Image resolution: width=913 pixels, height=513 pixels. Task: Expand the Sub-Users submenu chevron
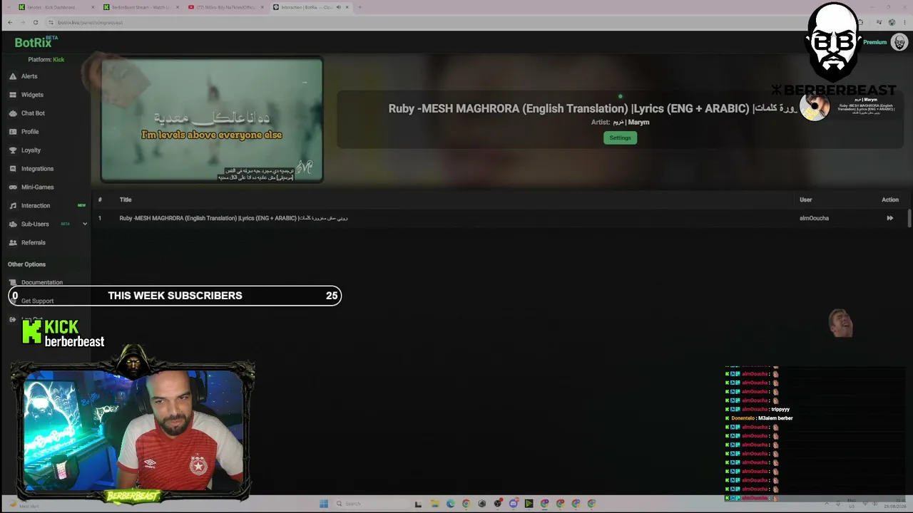tap(85, 224)
